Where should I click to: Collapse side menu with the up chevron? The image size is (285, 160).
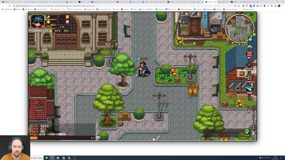[249, 47]
